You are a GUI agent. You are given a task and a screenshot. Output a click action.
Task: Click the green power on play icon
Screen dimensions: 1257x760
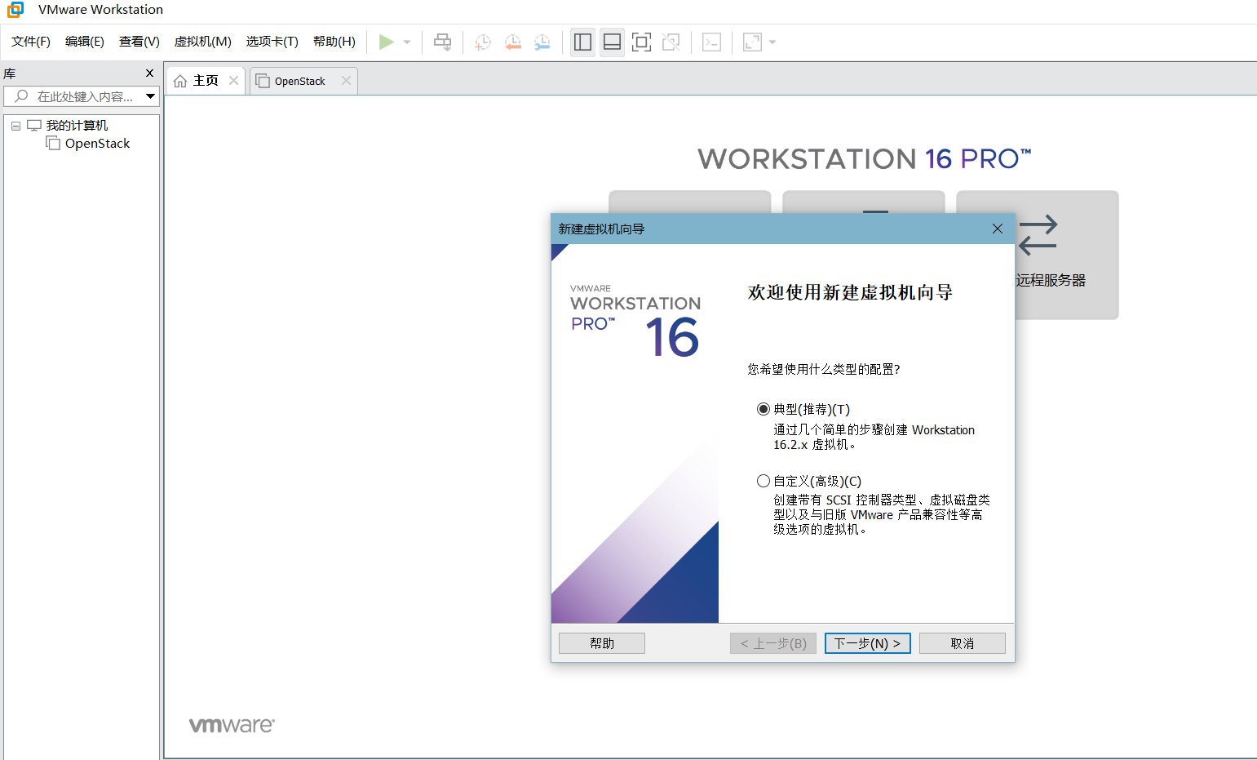click(x=387, y=42)
